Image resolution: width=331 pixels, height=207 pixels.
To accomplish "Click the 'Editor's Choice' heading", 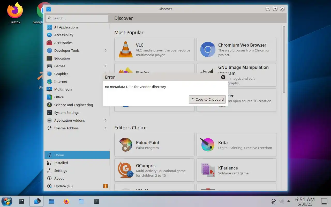I will coord(130,128).
